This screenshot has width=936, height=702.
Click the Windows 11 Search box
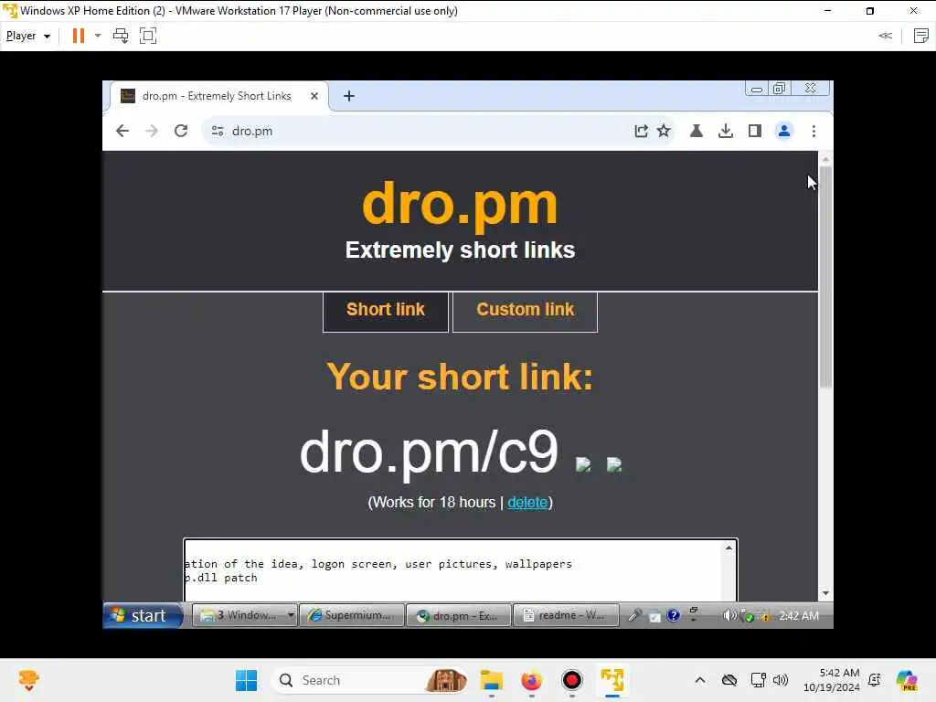tap(369, 680)
